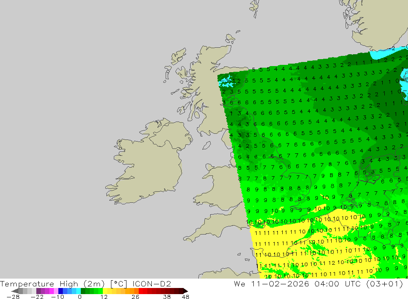This screenshot has width=408, height=299.
Task: Click the '0' legend label
Action: point(80,297)
